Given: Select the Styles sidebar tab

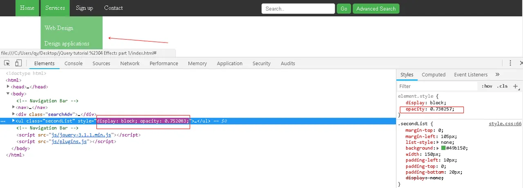Looking at the screenshot, I should [407, 74].
